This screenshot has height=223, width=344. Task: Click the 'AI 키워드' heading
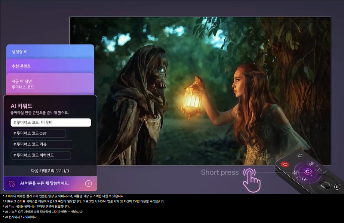tap(22, 106)
